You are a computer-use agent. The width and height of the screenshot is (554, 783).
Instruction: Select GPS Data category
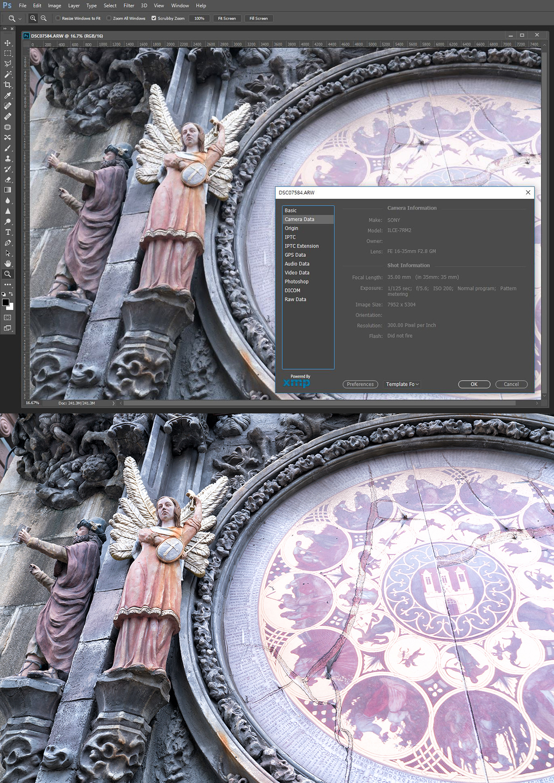pyautogui.click(x=308, y=255)
